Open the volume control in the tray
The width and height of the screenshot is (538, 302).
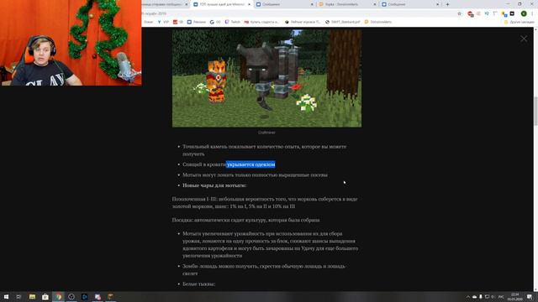(x=493, y=297)
